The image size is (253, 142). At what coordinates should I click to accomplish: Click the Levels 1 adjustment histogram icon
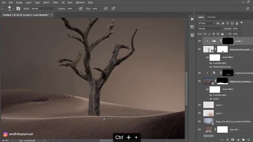[x=214, y=41]
